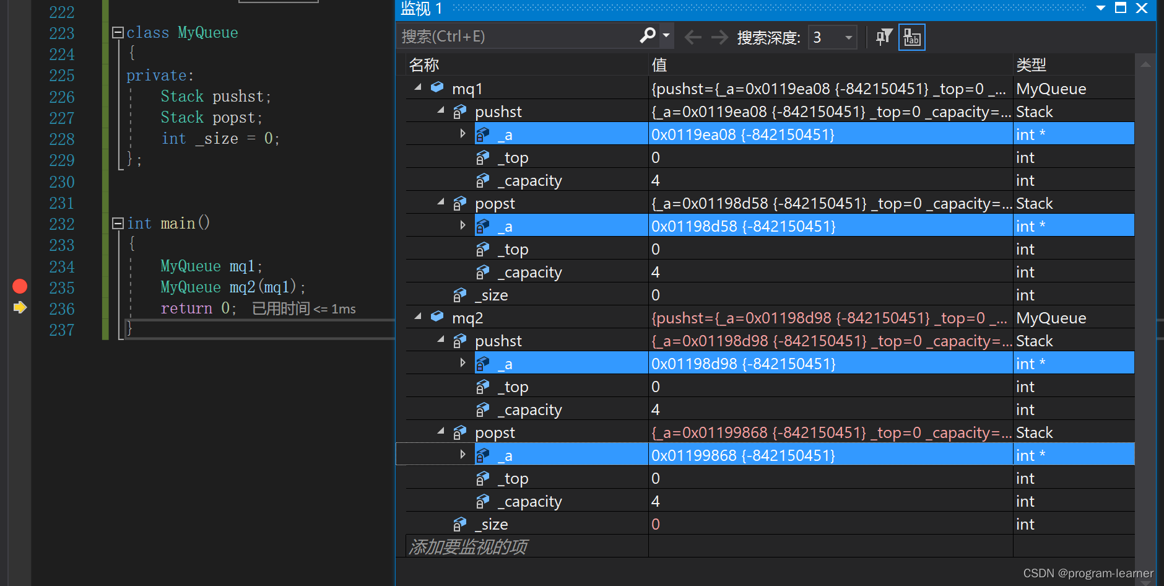This screenshot has width=1164, height=586.
Task: Click the 监视 1 panel title
Action: 421,8
